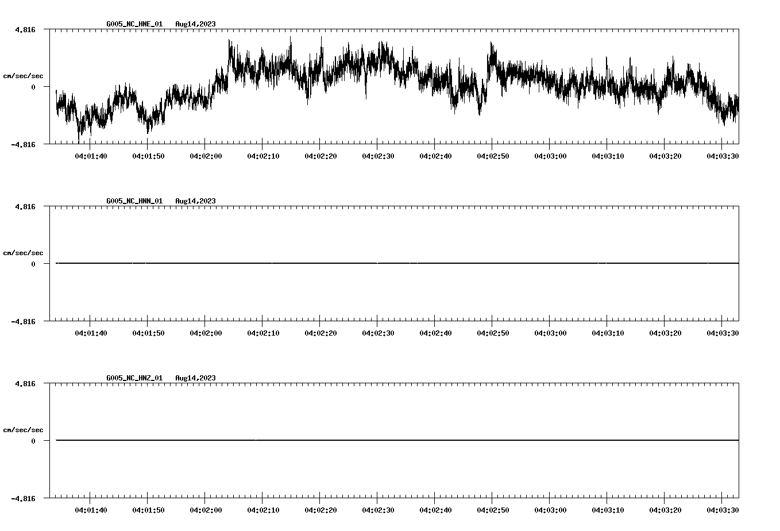The width and height of the screenshot is (780, 531).
Task: Select the -4.816 lower amplitude limit on HNZ plot
Action: (24, 499)
